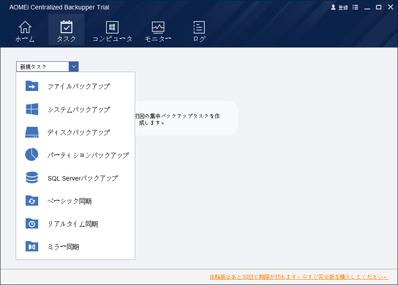Choose パーティションバックアップ menu entry

(88, 155)
